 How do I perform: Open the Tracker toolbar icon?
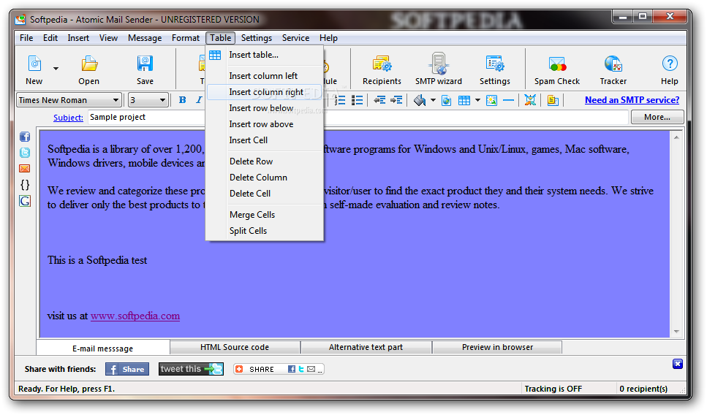613,64
